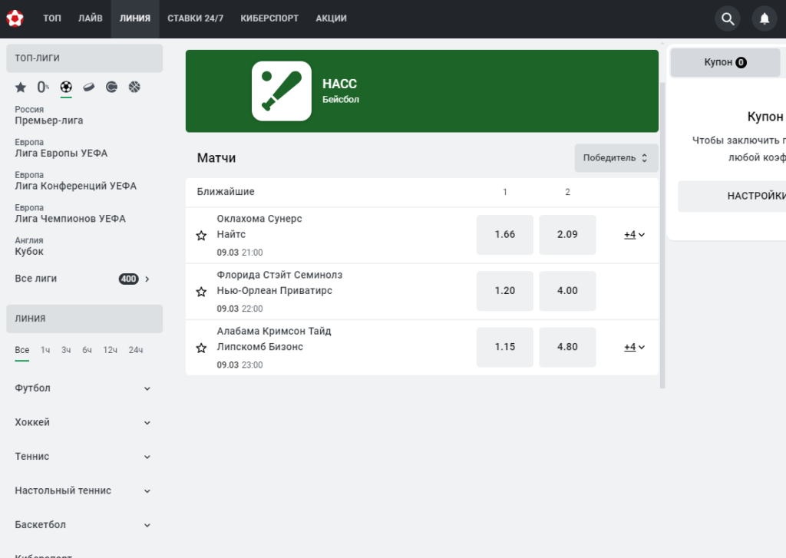Image resolution: width=786 pixels, height=558 pixels.
Task: Click the matches list vertical scrollbar
Action: click(662, 236)
